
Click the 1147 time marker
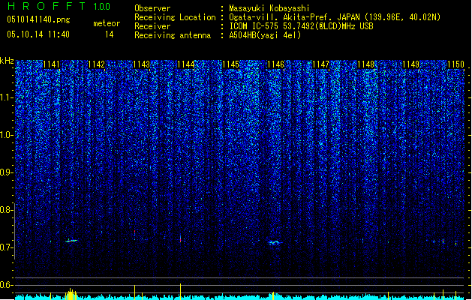(320, 64)
